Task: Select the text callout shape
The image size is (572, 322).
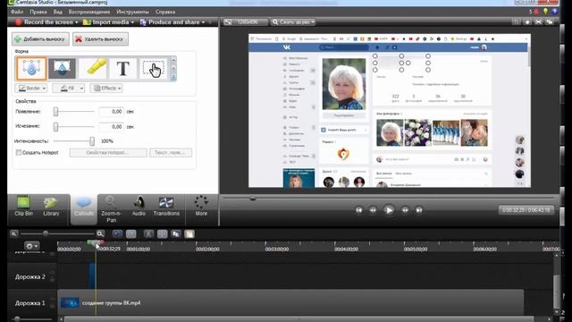Action: 123,68
